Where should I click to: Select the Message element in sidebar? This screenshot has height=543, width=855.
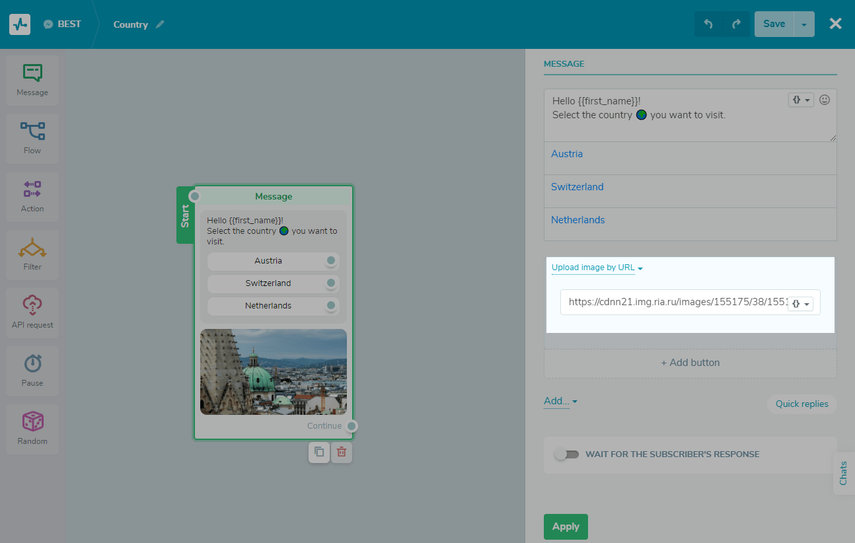pyautogui.click(x=32, y=80)
